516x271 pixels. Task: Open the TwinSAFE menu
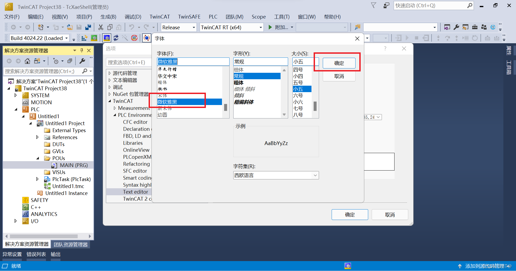pyautogui.click(x=189, y=17)
